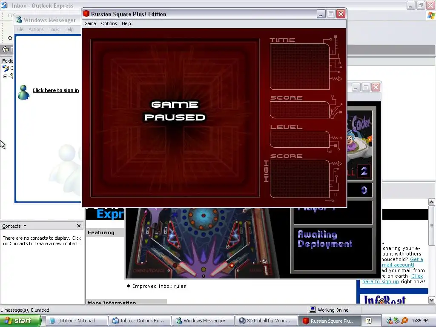Click the Start button

tap(20, 321)
